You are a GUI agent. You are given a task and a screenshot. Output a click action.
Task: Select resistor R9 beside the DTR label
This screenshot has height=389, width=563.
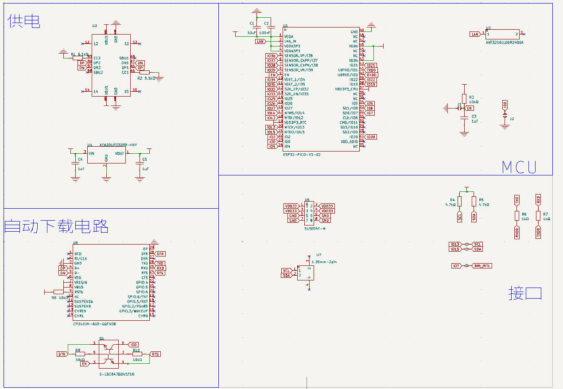(80, 354)
